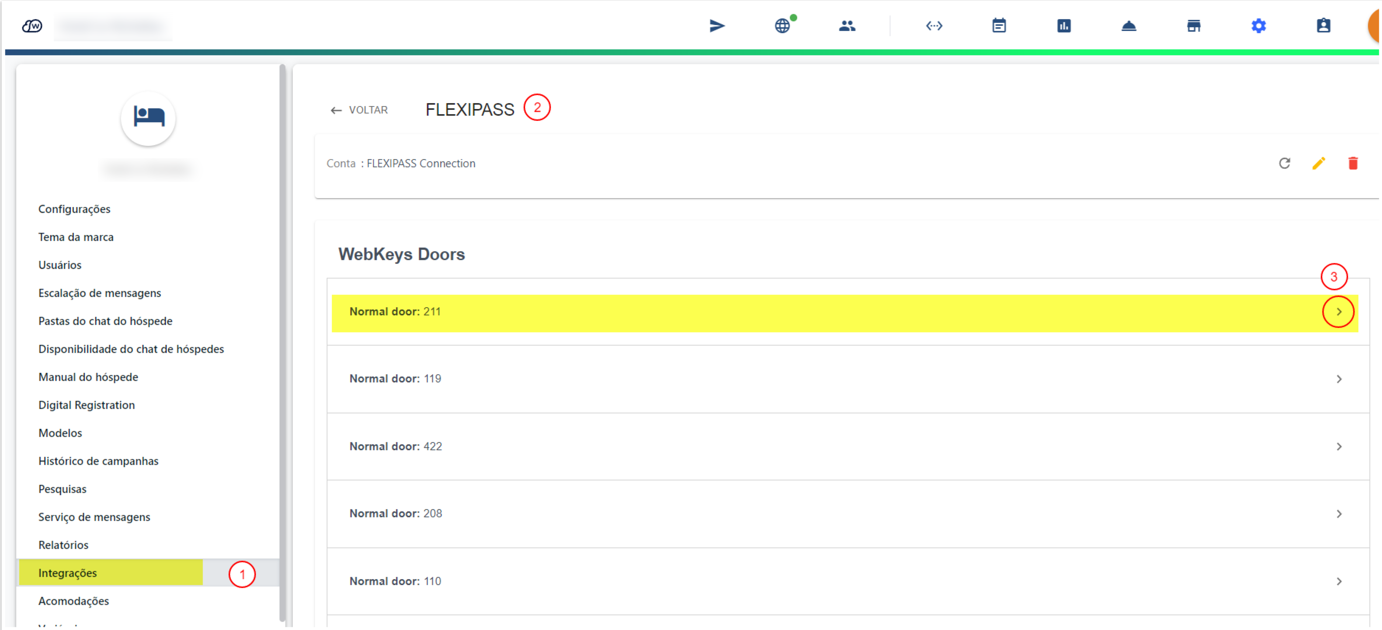
Task: Go back with the VOLTAR button
Action: [360, 110]
